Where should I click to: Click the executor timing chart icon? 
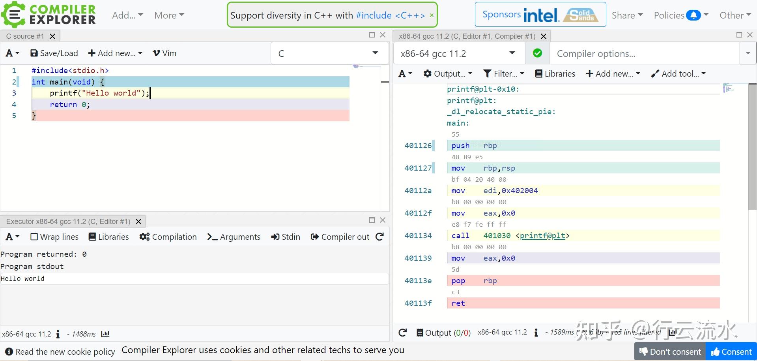coord(105,334)
